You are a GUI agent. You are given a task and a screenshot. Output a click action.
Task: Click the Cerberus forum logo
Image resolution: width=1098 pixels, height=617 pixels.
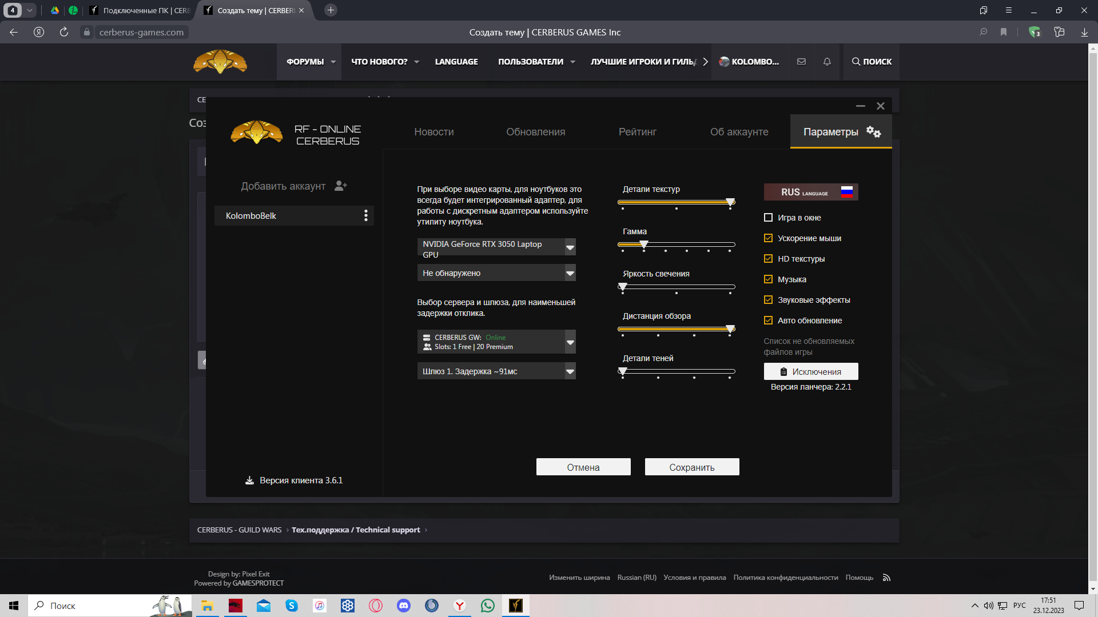coord(220,62)
